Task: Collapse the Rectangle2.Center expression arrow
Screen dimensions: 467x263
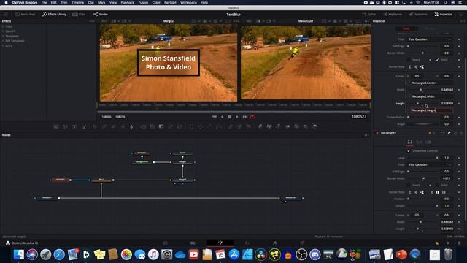Action: [409, 83]
